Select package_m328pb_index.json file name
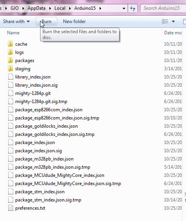The image size is (186, 221). tap(44, 159)
